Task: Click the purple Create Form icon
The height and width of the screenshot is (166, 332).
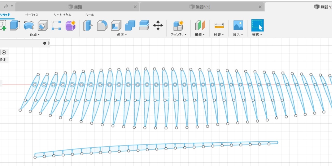Action: tap(70, 25)
